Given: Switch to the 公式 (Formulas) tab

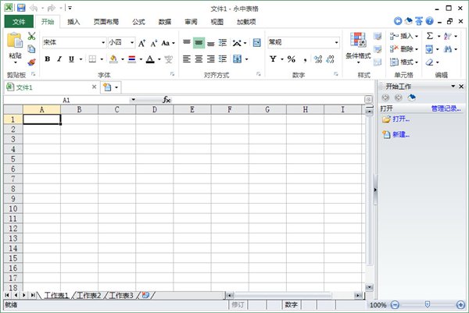Looking at the screenshot, I should (138, 22).
